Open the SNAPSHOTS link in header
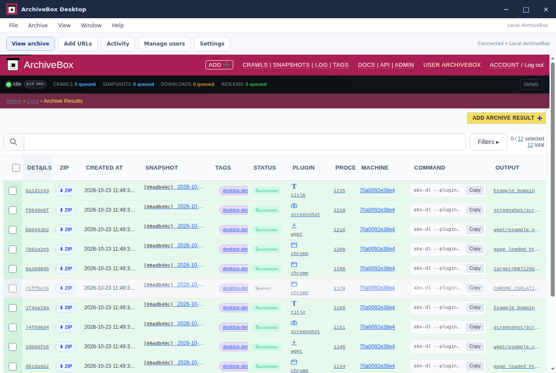 (291, 65)
